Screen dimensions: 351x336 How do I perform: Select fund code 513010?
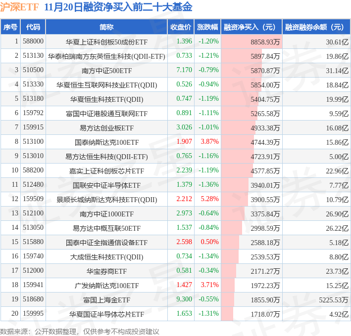point(33,156)
